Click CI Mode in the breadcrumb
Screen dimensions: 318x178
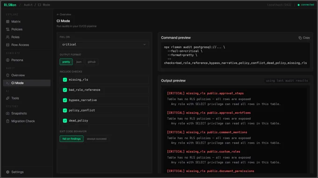pyautogui.click(x=44, y=5)
